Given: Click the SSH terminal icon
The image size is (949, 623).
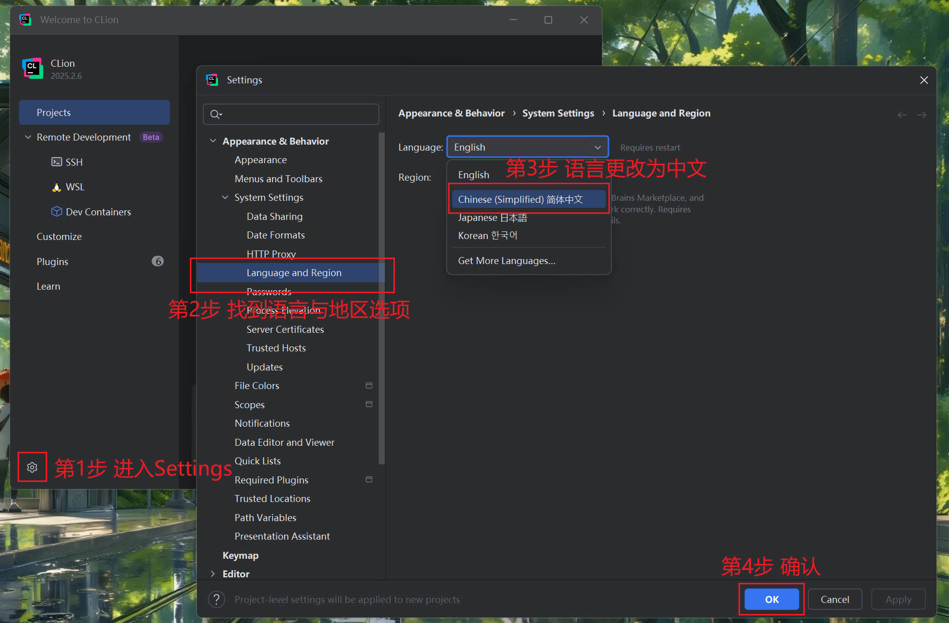Looking at the screenshot, I should [57, 162].
